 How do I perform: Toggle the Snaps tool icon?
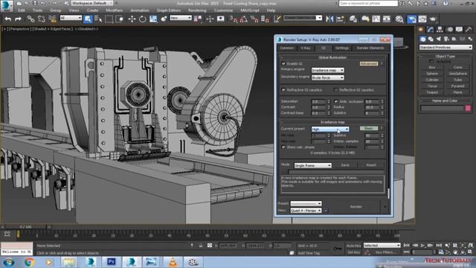coord(233,19)
